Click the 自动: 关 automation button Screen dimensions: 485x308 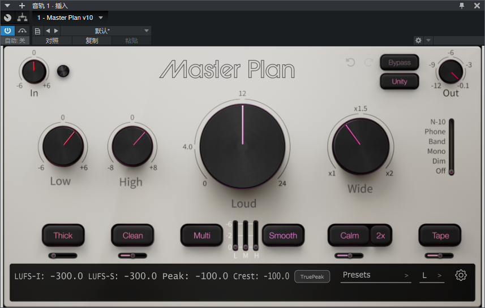click(15, 41)
